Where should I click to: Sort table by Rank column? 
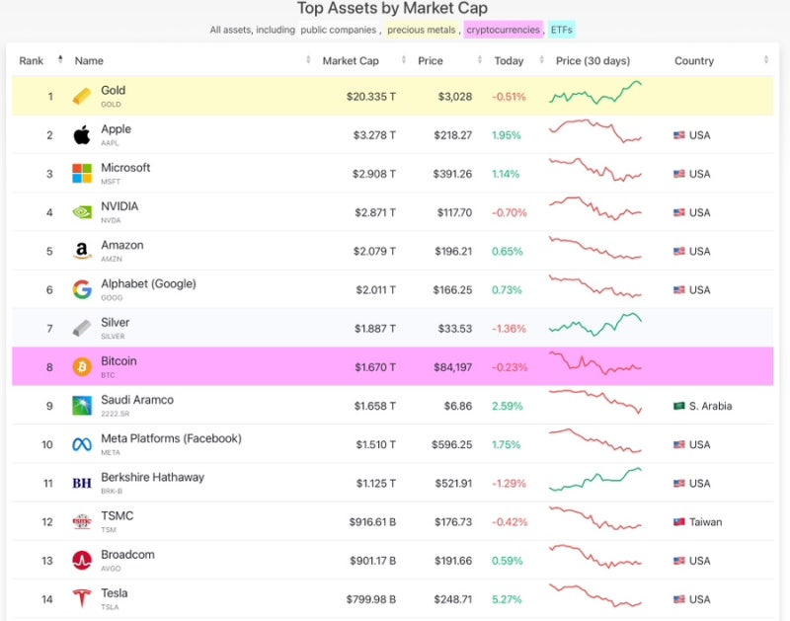[x=32, y=60]
